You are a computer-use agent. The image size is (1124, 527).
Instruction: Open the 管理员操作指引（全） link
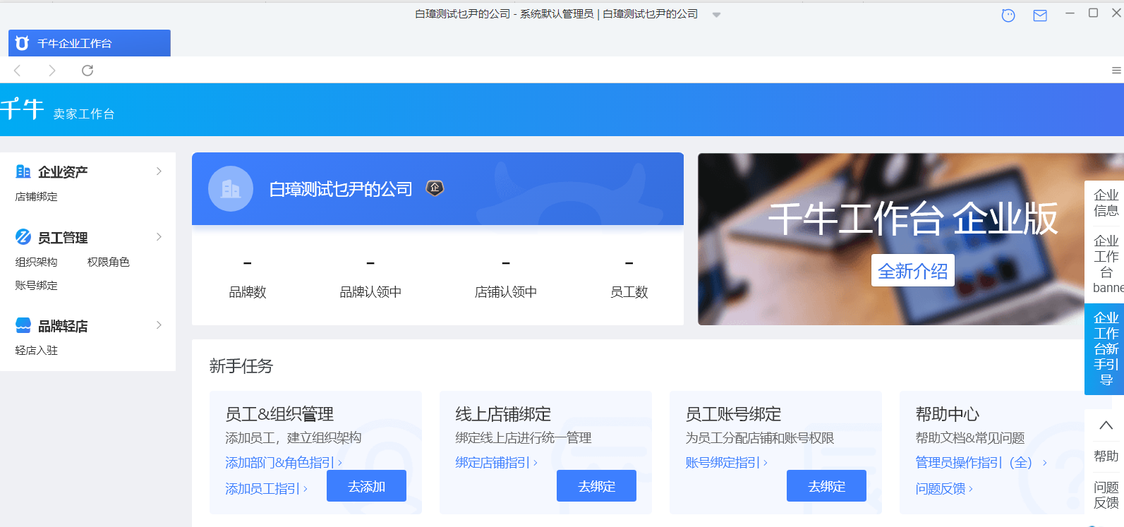click(x=981, y=463)
